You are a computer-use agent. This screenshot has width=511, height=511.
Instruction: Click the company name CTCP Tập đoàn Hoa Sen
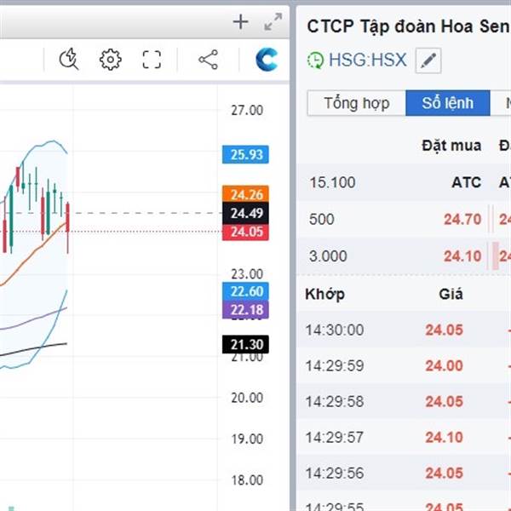point(408,26)
